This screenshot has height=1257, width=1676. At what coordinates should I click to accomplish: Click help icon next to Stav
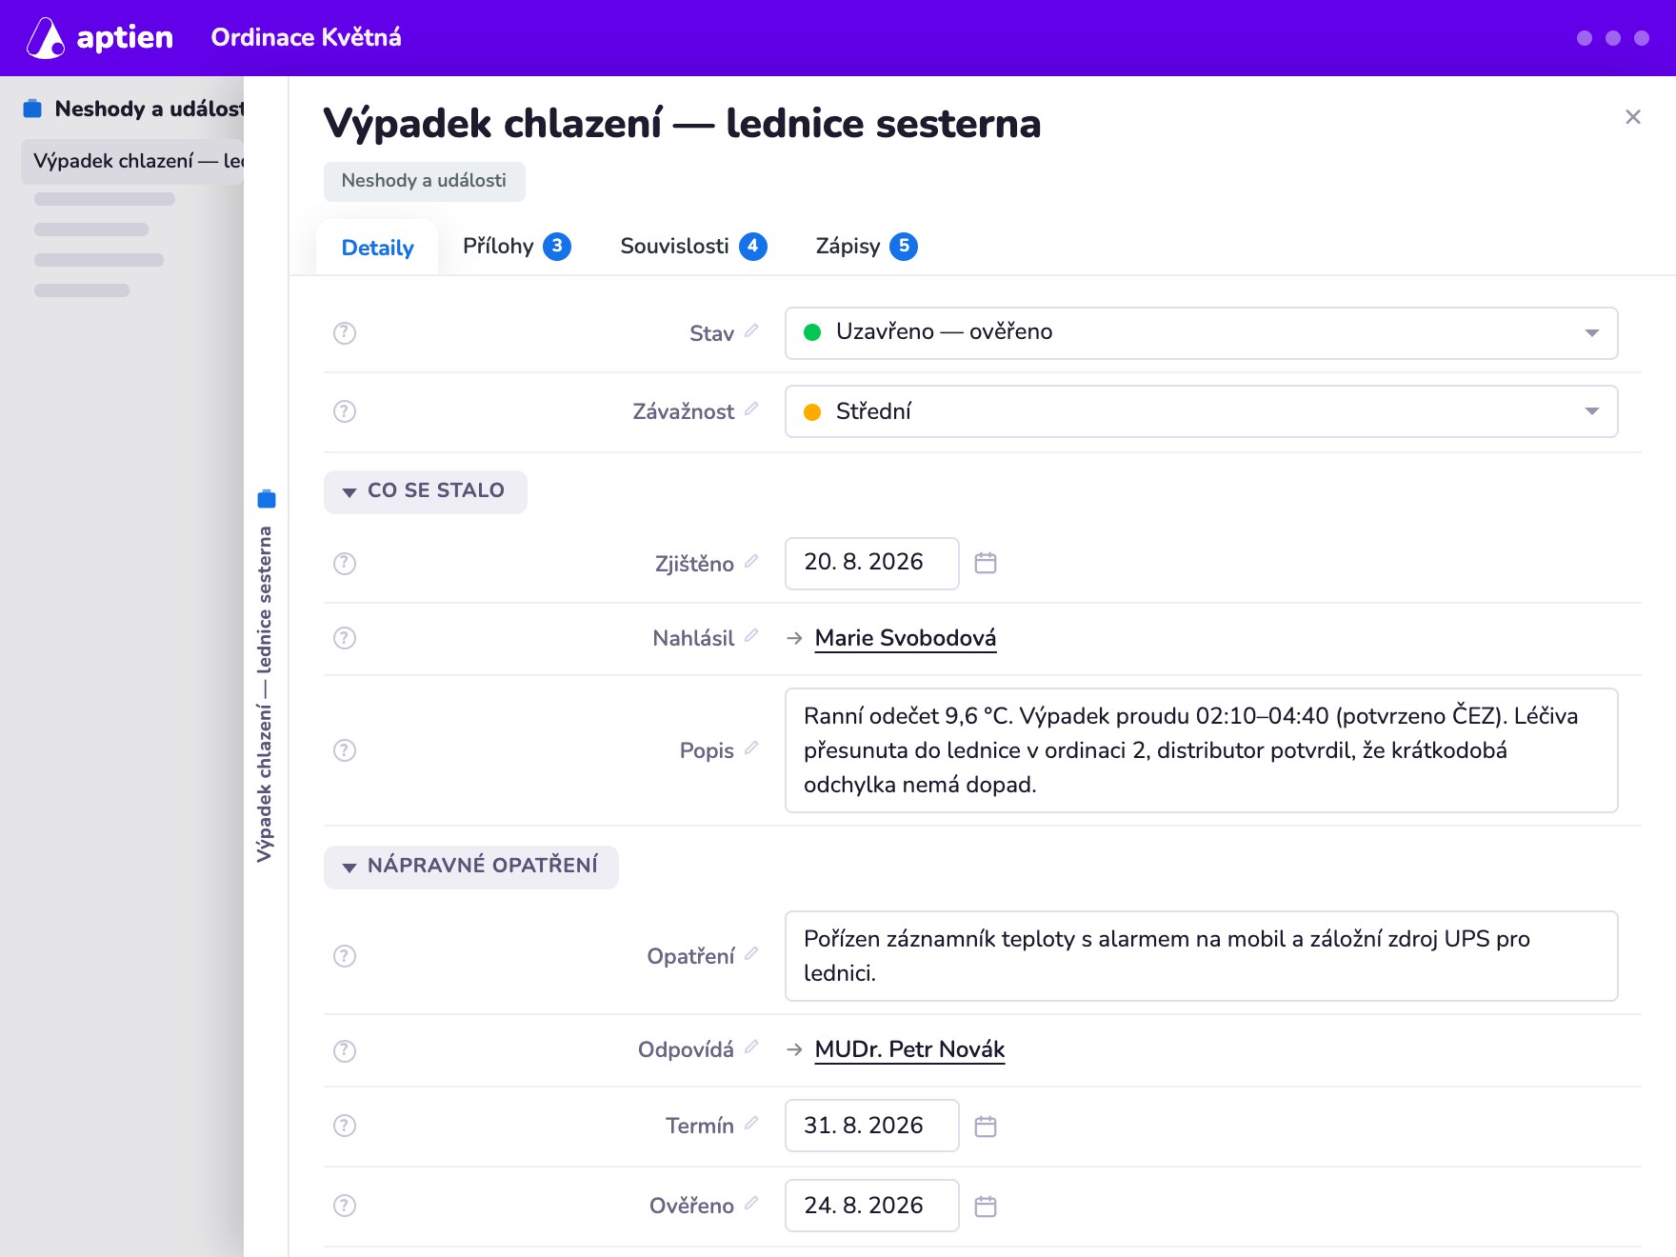click(x=345, y=333)
